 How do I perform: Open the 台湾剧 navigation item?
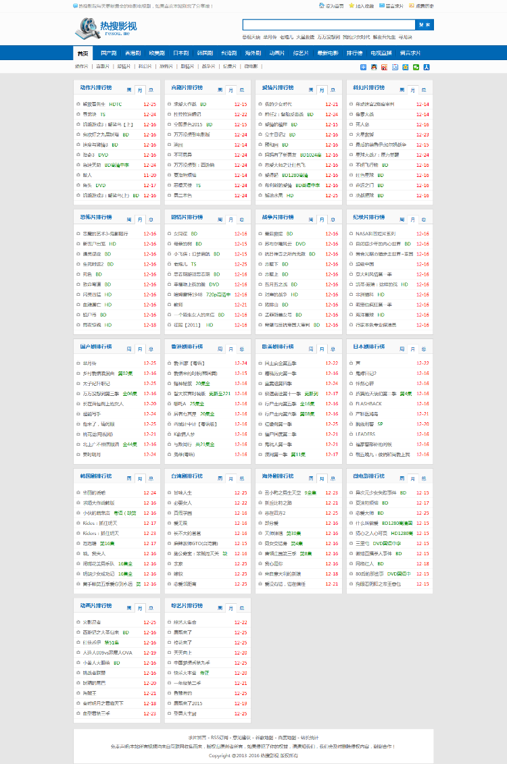pyautogui.click(x=229, y=53)
